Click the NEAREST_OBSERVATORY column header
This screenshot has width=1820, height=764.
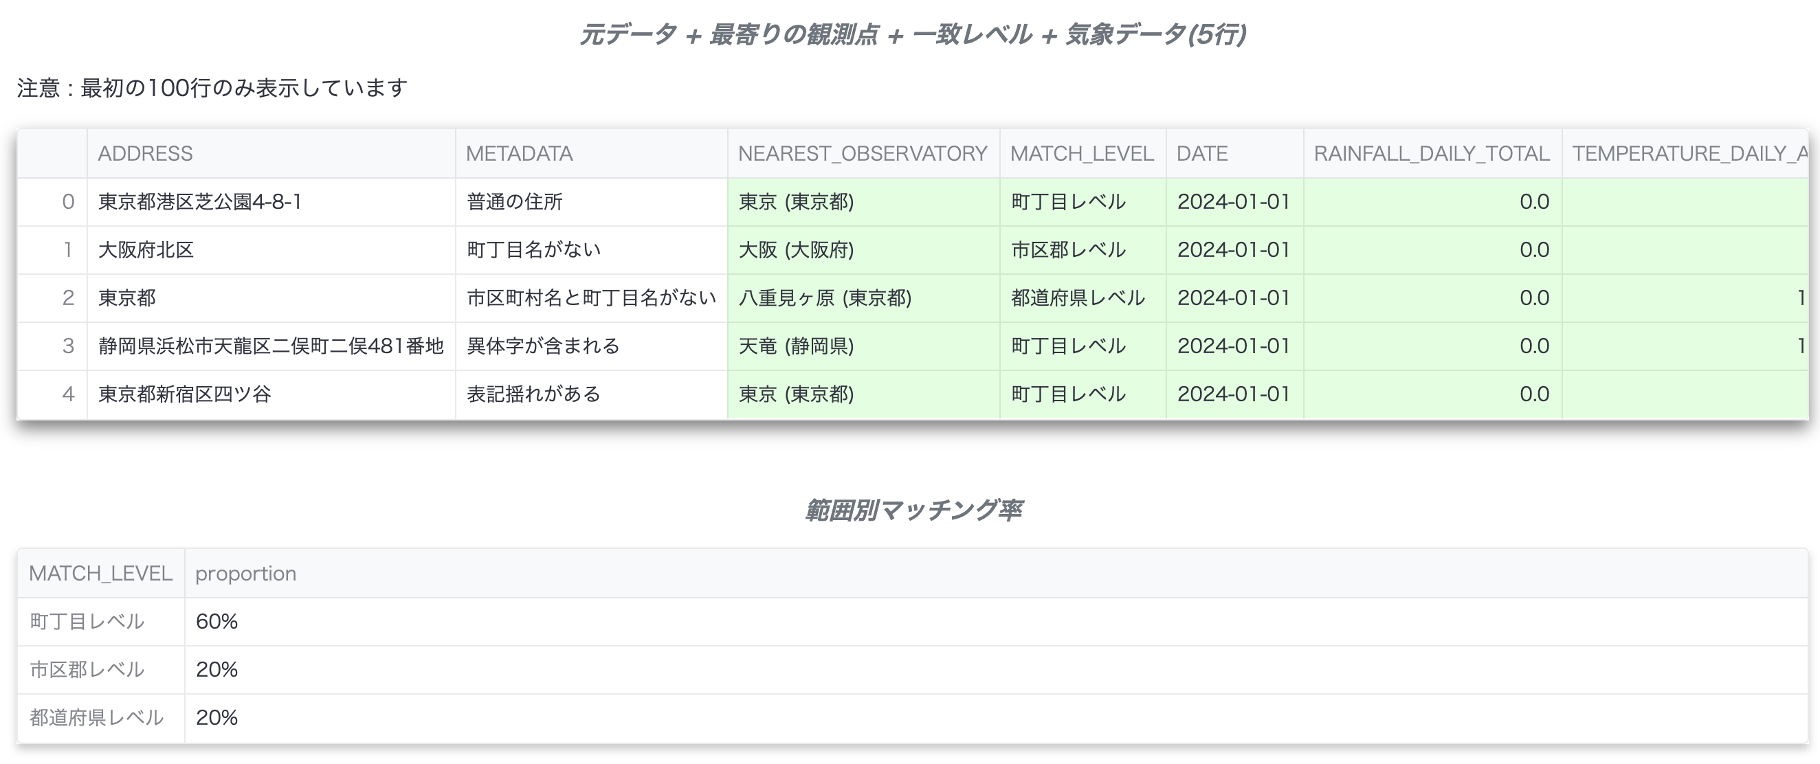point(863,153)
